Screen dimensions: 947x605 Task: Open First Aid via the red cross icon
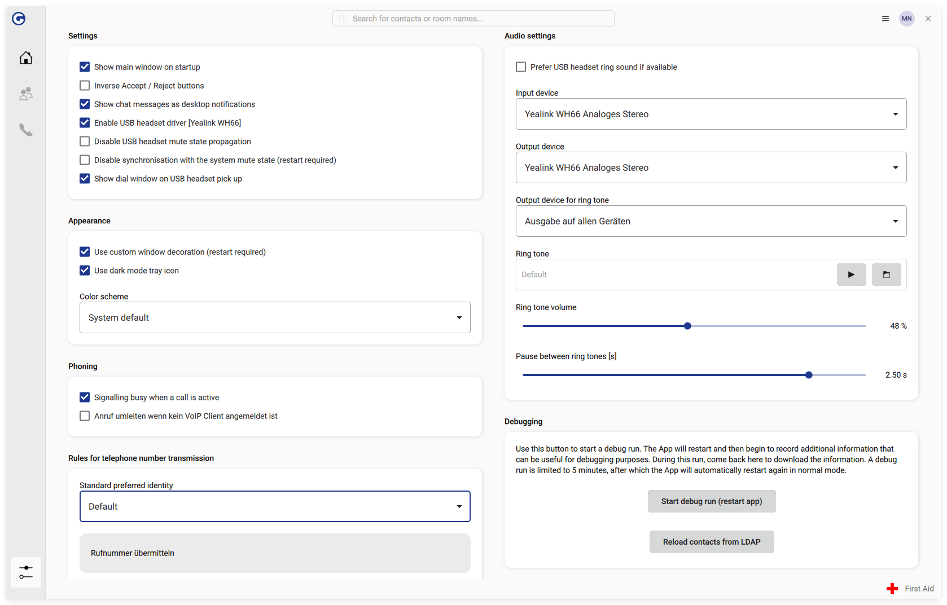point(892,588)
